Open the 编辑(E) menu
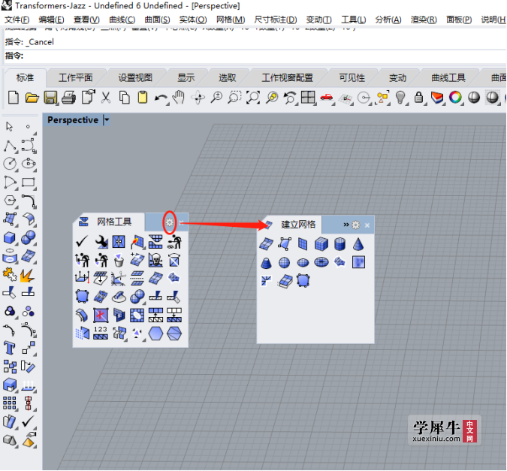Viewport: 507px width, 471px height. [x=51, y=20]
